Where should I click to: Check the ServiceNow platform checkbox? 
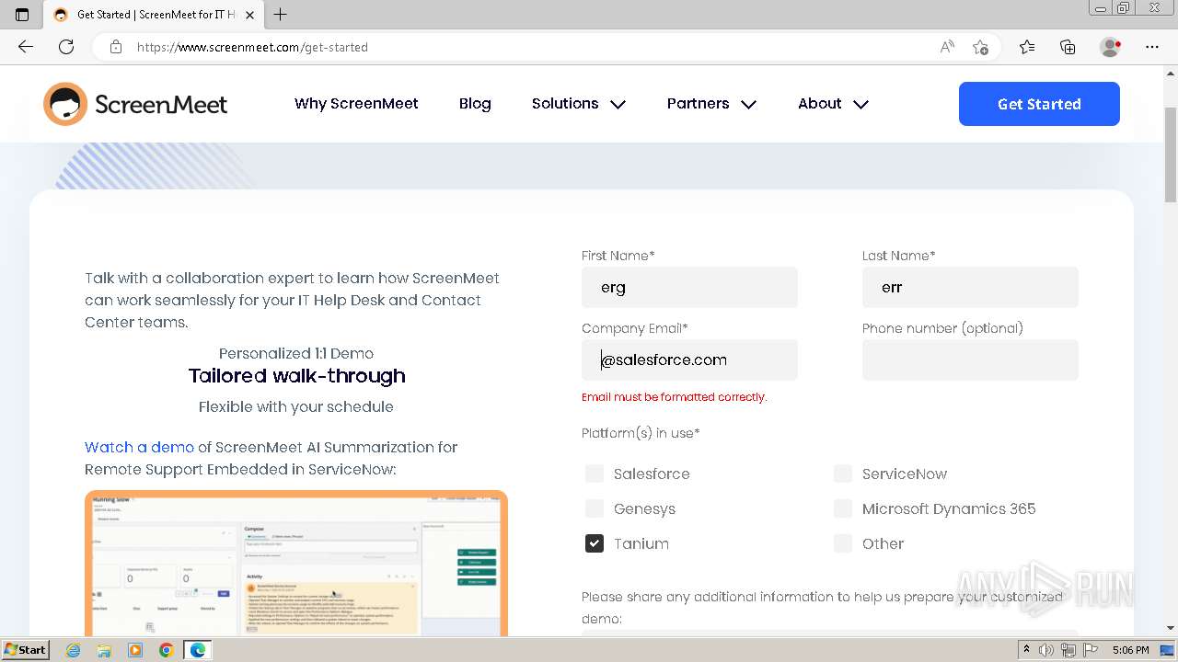click(x=843, y=474)
